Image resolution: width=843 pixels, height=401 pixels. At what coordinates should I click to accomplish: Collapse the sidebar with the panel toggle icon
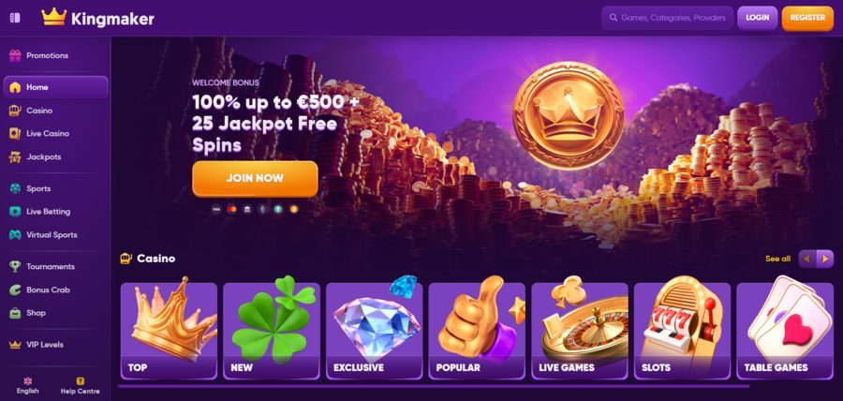pyautogui.click(x=15, y=18)
